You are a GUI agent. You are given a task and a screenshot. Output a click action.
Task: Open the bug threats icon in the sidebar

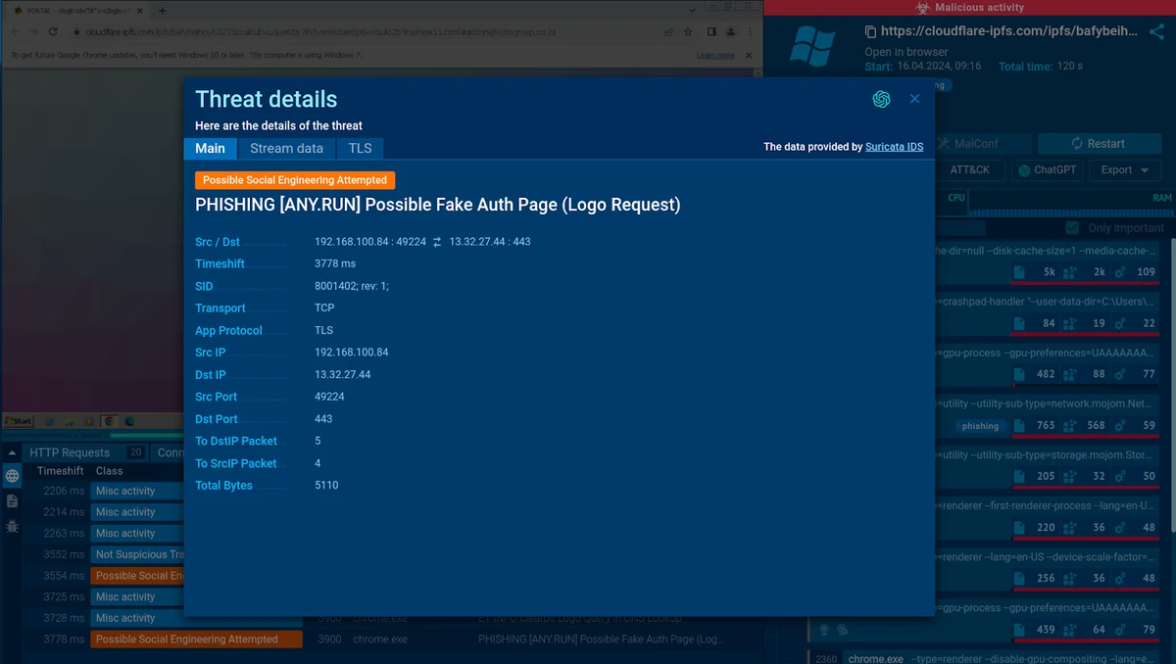pos(12,526)
